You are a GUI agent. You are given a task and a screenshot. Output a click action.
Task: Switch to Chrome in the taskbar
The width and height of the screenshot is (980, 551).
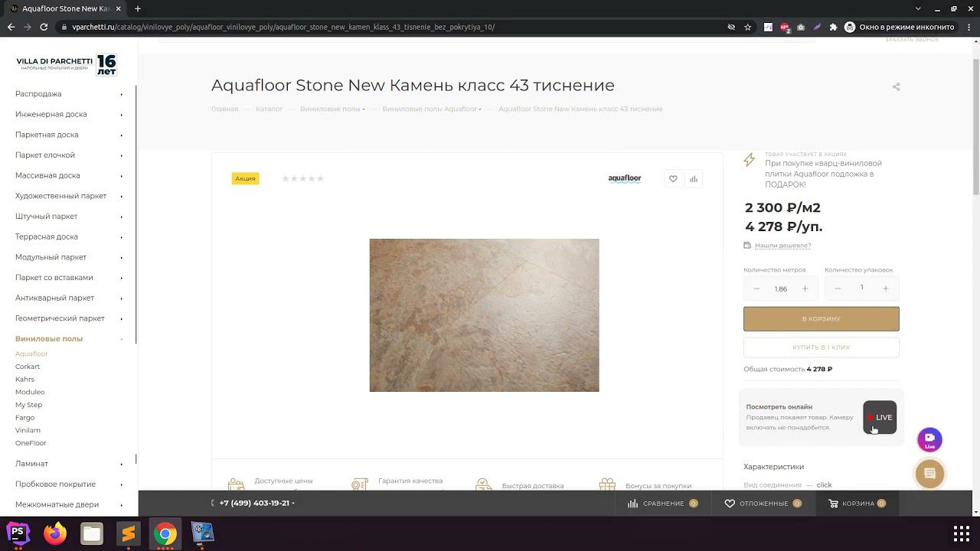pos(165,533)
